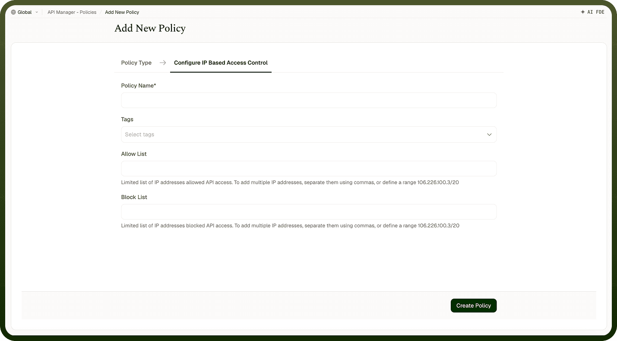617x341 pixels.
Task: Open the Select tags dropdown
Action: tap(309, 134)
